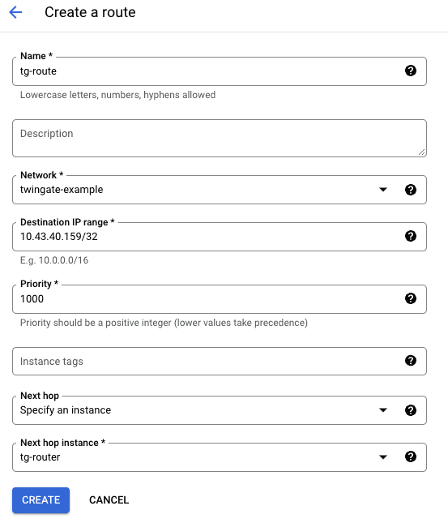The height and width of the screenshot is (523, 448).
Task: Open help icon for Destination IP range
Action: [411, 236]
